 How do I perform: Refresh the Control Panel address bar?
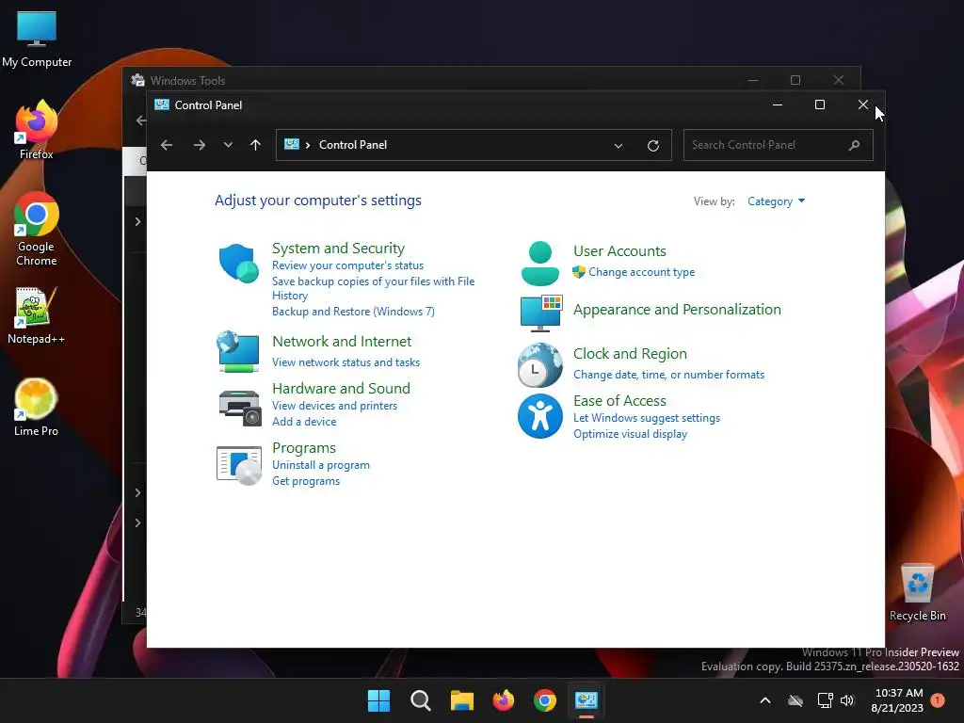[x=653, y=146]
